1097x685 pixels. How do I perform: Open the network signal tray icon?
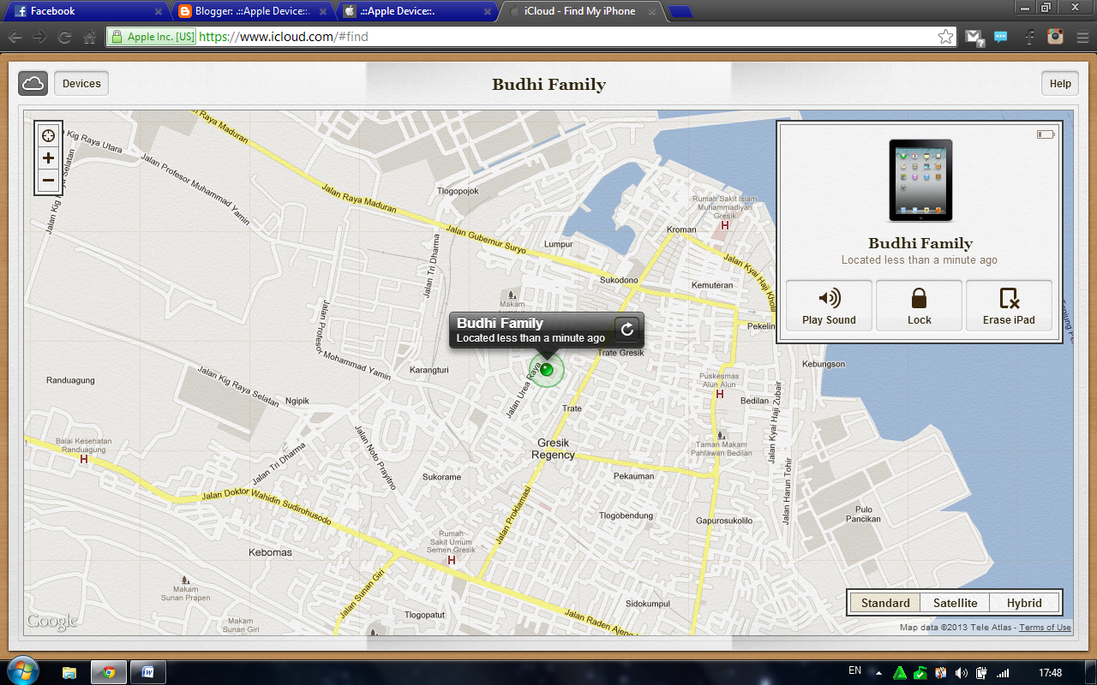point(1002,673)
